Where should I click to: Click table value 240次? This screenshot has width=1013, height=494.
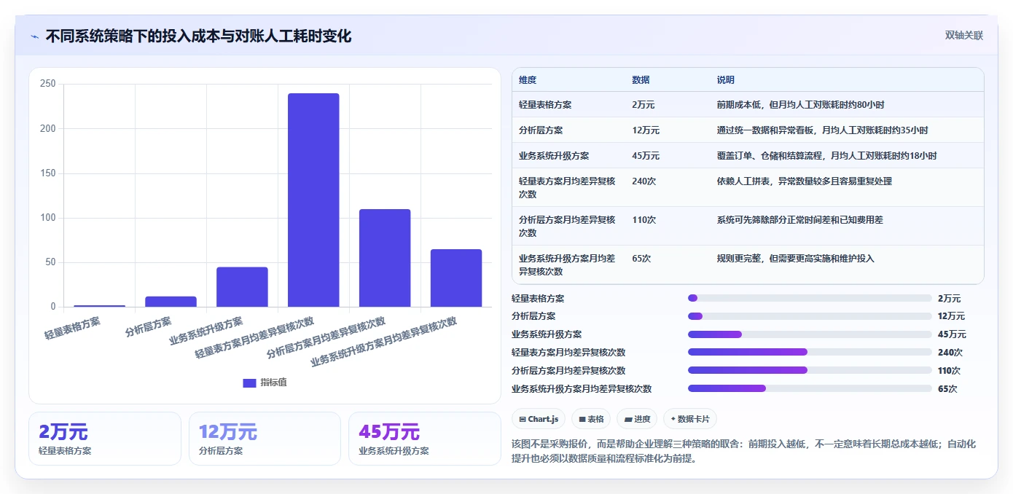point(644,181)
